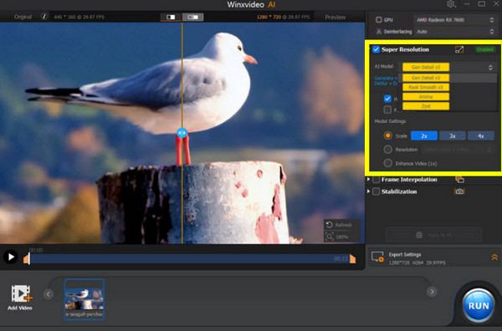The image size is (502, 331).
Task: Play the video preview
Action: point(11,257)
